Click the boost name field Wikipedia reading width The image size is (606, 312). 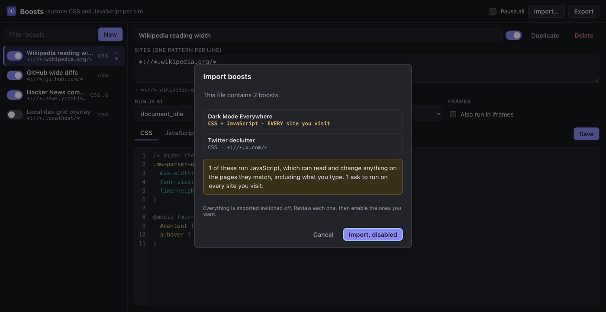coord(318,35)
